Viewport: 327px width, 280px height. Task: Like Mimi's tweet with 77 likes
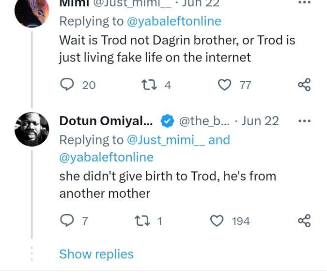click(x=224, y=85)
